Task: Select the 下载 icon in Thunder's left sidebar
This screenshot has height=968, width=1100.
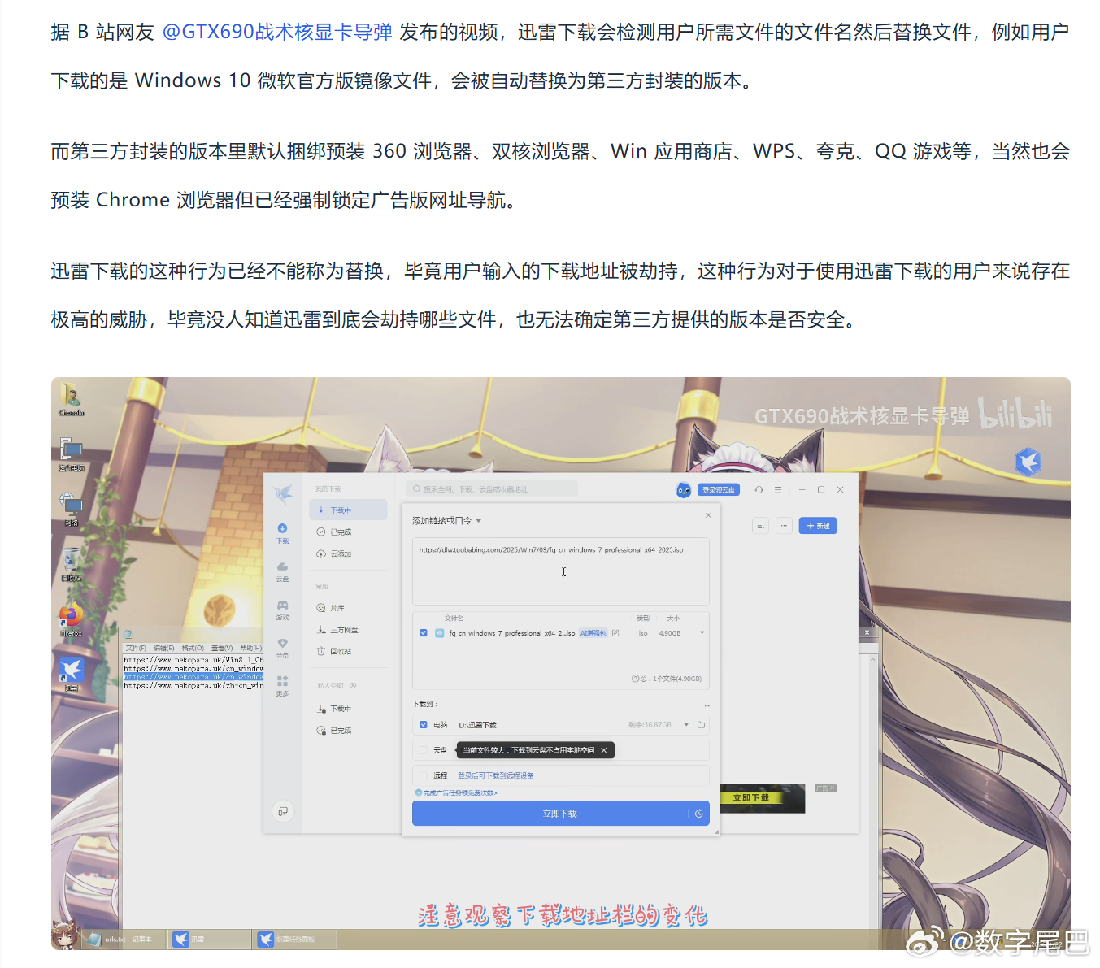Action: [x=282, y=530]
